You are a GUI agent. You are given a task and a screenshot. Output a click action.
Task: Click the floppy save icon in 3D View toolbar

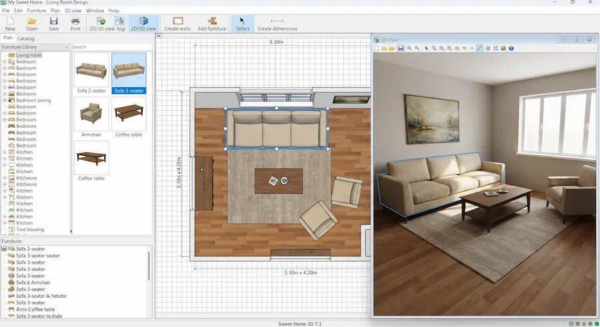(400, 49)
